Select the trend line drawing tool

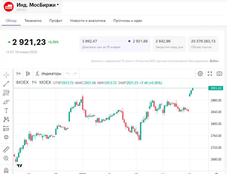[6, 84]
